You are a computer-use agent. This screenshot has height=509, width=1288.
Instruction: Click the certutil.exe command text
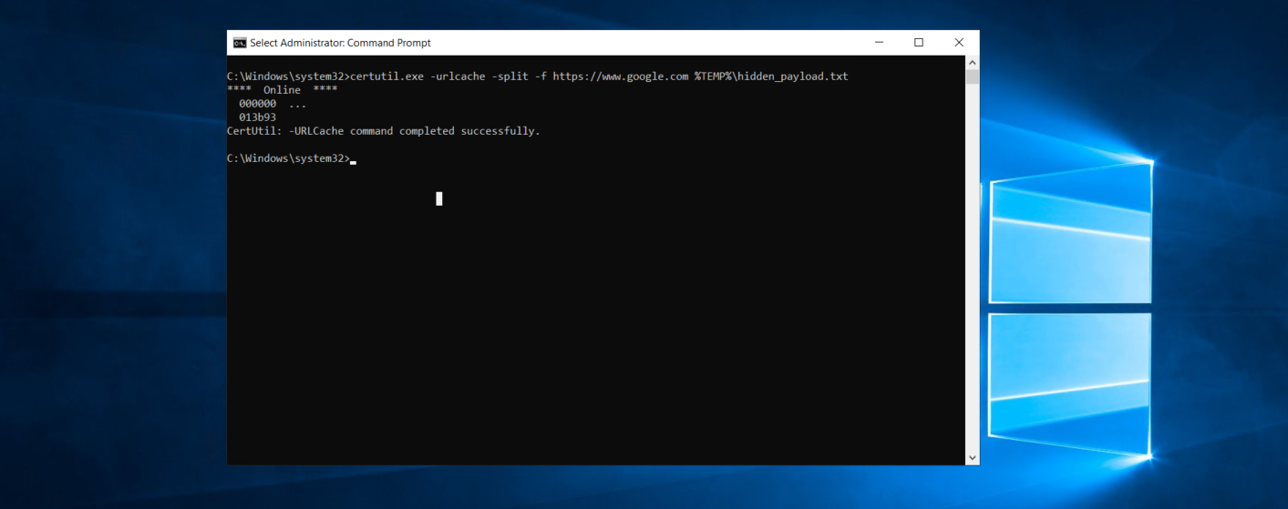[386, 76]
